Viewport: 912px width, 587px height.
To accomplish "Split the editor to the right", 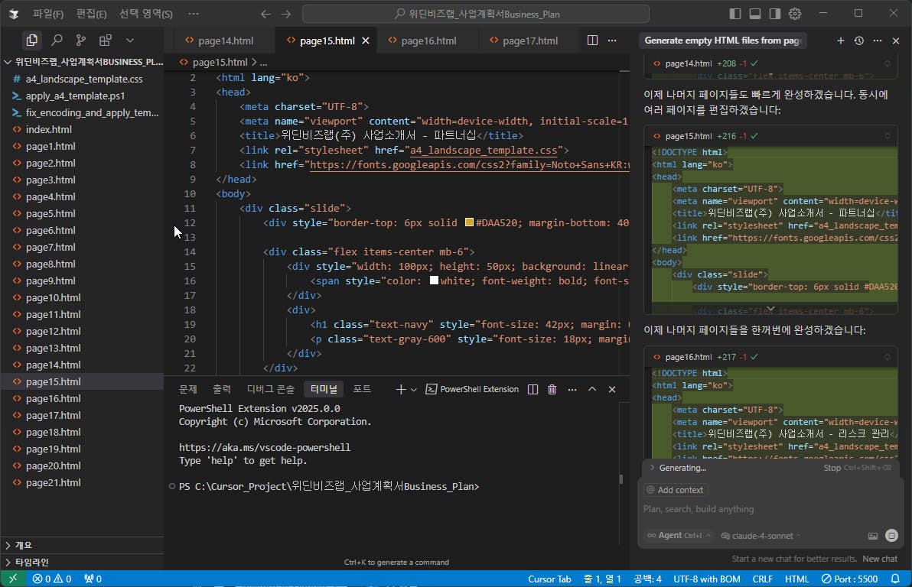I will 592,40.
